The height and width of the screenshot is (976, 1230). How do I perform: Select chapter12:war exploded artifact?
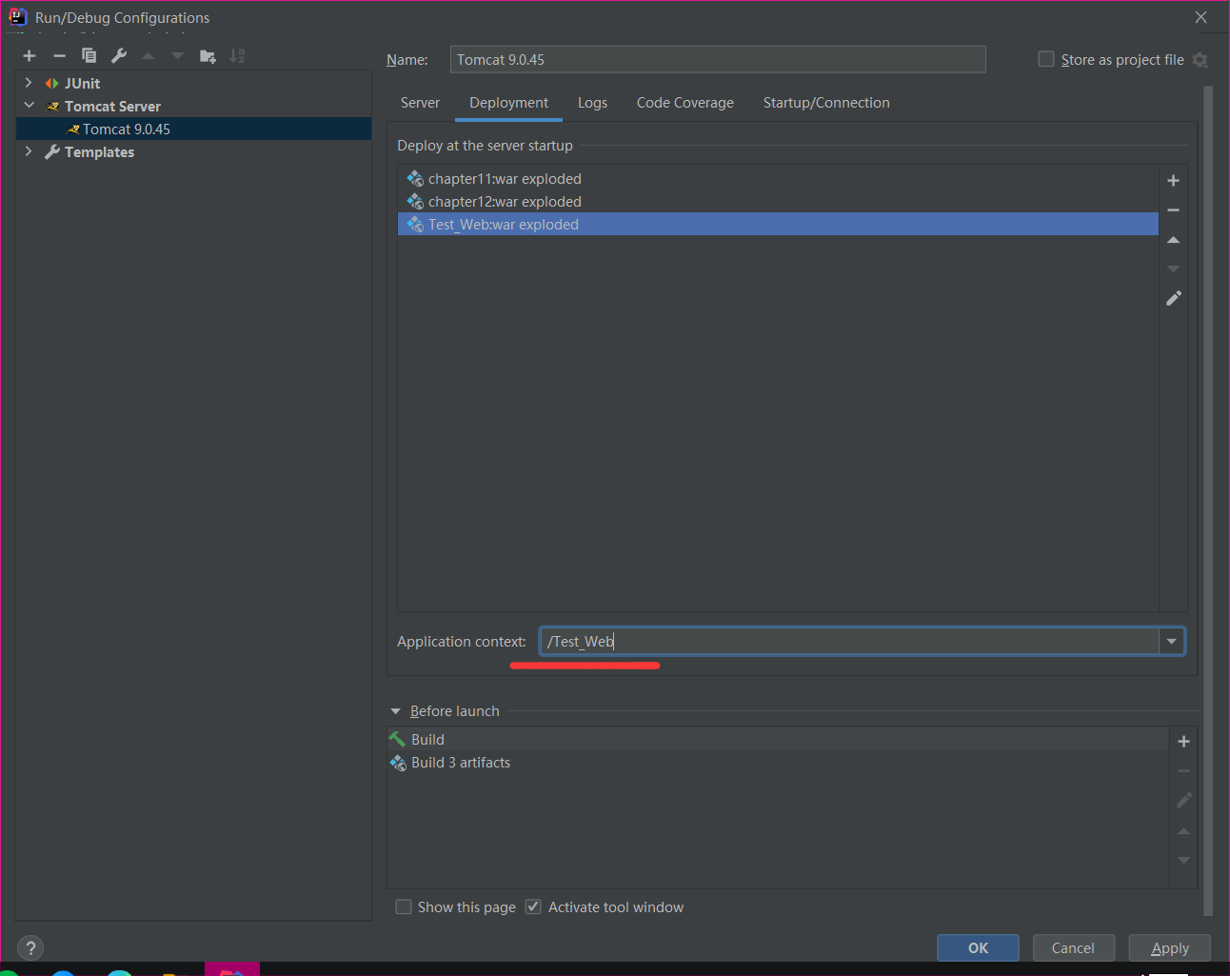pyautogui.click(x=778, y=202)
